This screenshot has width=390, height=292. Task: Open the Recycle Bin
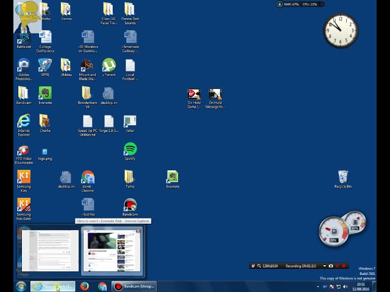pyautogui.click(x=342, y=179)
